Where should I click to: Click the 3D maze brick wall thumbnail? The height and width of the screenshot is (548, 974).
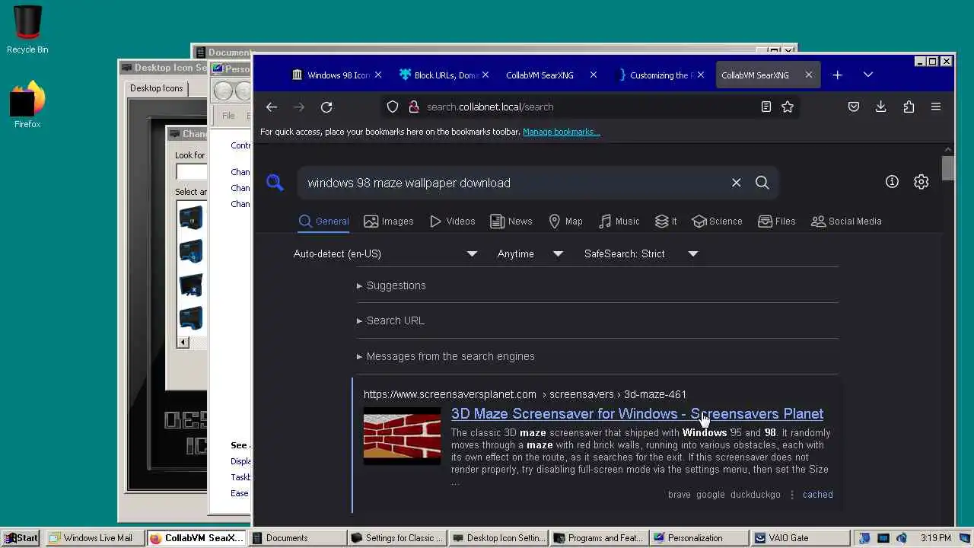point(402,436)
